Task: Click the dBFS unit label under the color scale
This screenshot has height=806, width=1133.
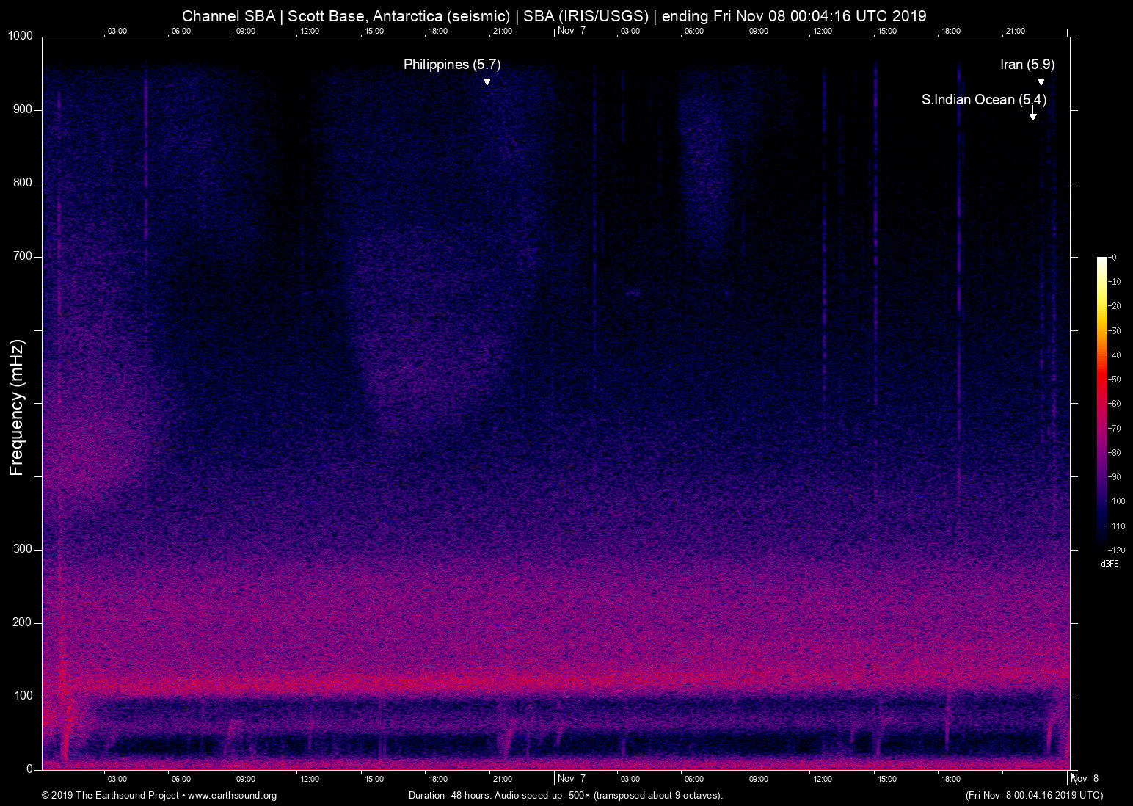Action: (1110, 564)
